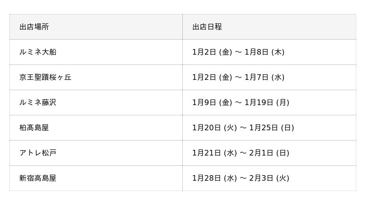Select the アトレ松戸 location cell

pos(38,153)
